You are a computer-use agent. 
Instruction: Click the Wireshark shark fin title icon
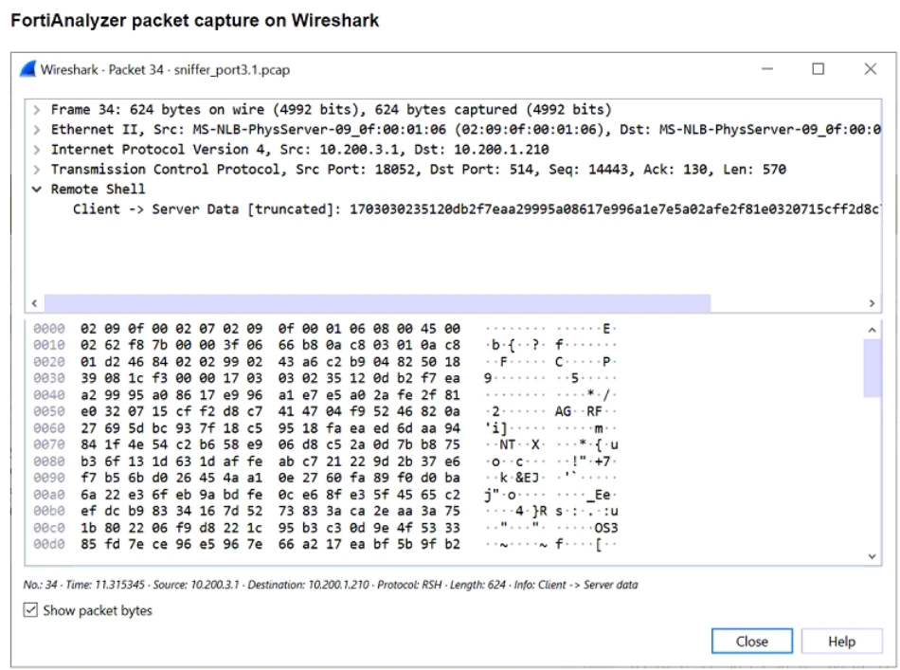tap(27, 70)
